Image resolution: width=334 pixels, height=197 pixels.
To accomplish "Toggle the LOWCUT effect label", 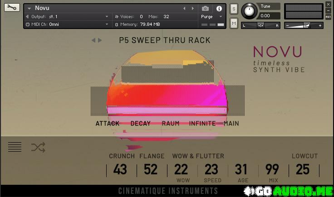I will tap(305, 156).
